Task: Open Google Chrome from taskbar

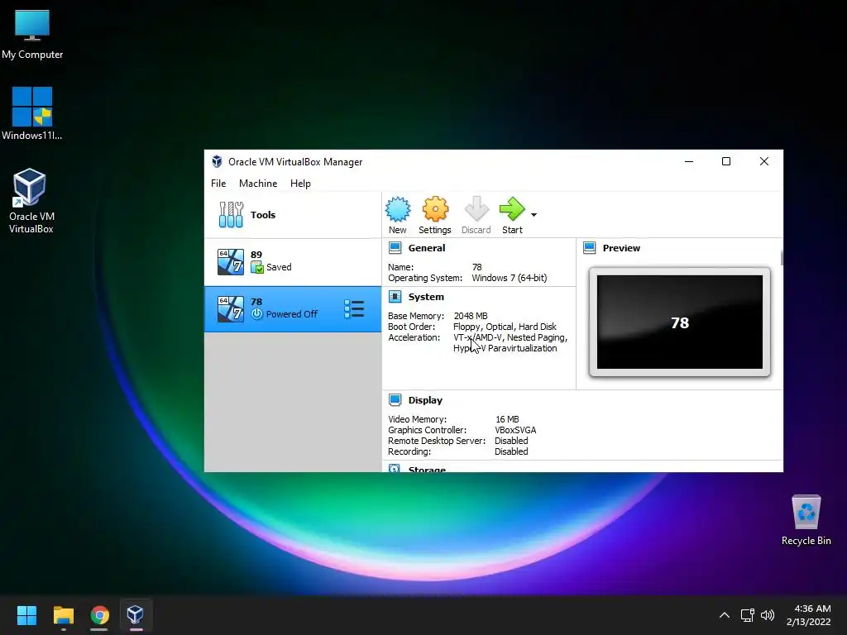Action: tap(99, 615)
